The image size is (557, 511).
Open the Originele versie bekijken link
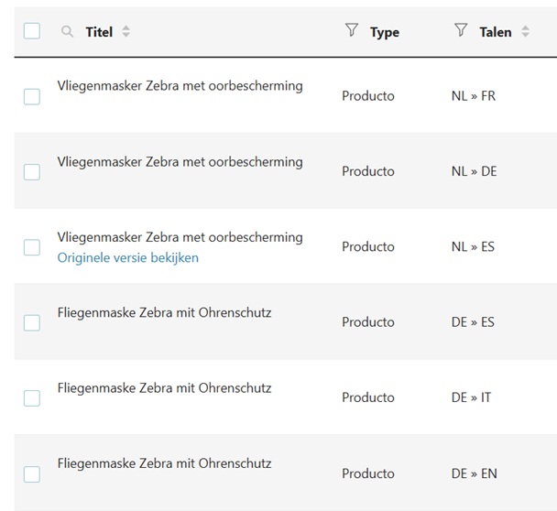[x=128, y=258]
